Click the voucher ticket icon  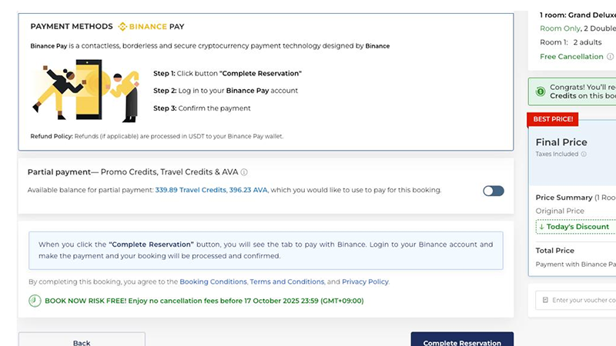tap(544, 299)
